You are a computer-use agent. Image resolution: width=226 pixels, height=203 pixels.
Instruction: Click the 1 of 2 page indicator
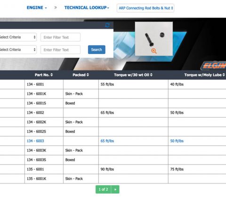(x=103, y=189)
